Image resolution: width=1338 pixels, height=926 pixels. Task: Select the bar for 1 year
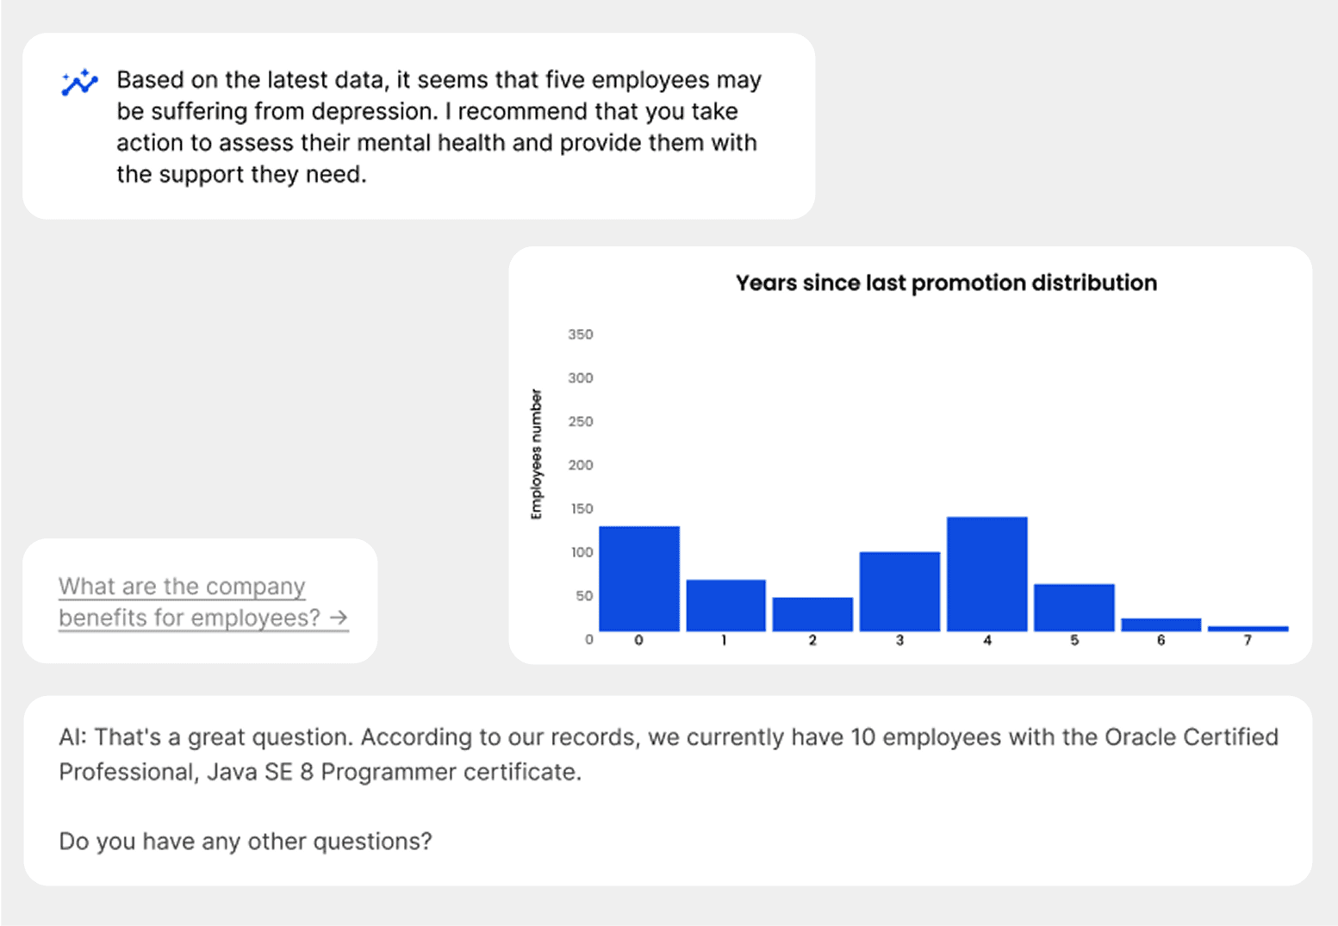pos(725,606)
